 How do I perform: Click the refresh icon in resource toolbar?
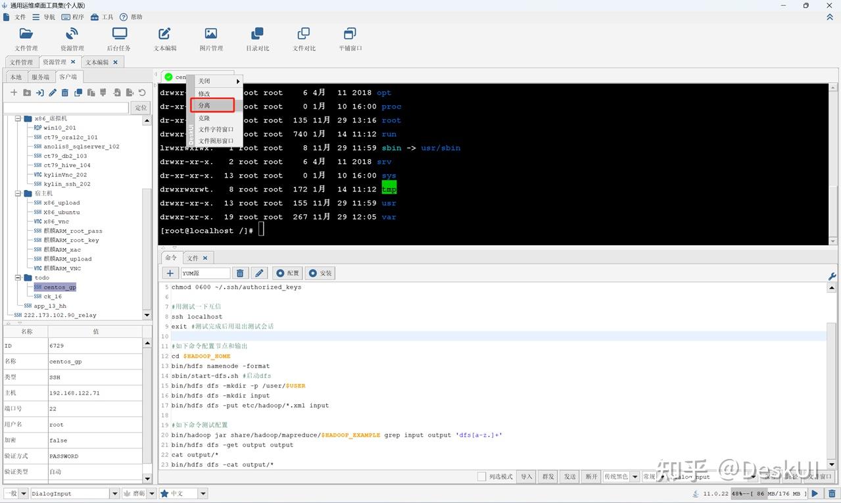click(141, 93)
